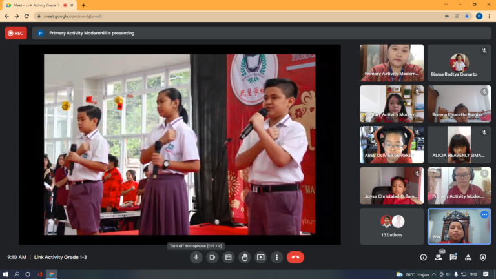Screen dimensions: 496x279
Task: Open a new browser tab
Action: [83, 5]
